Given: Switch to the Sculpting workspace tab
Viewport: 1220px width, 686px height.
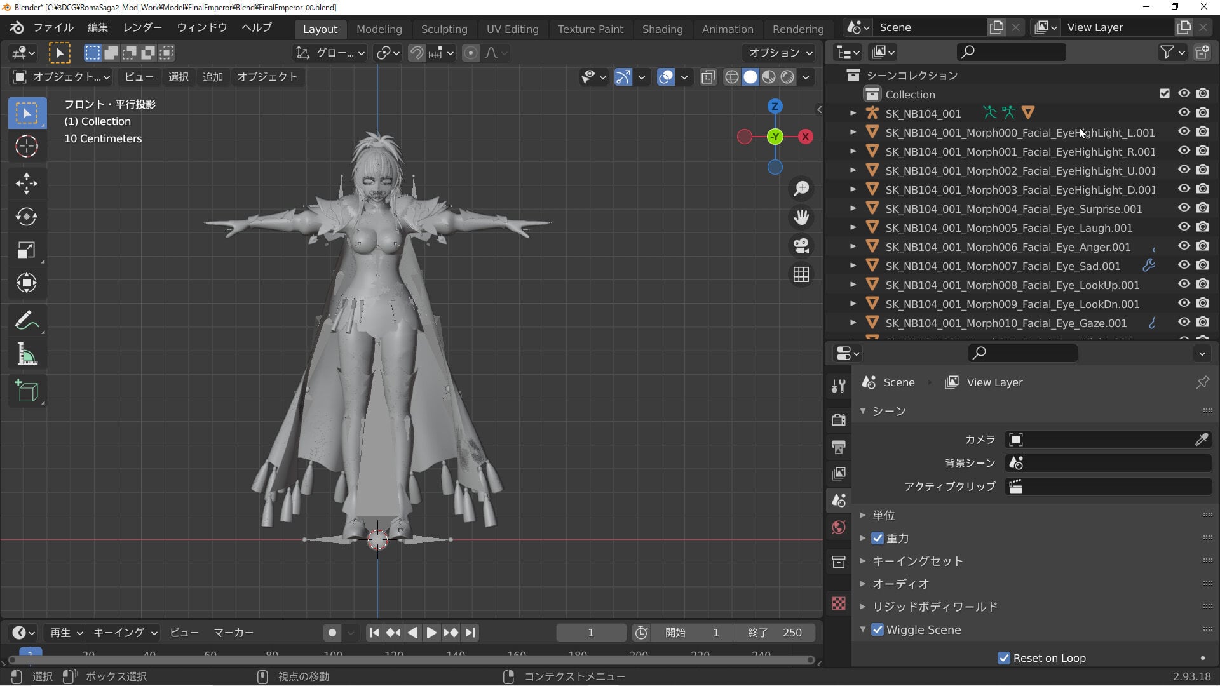Looking at the screenshot, I should [x=444, y=29].
